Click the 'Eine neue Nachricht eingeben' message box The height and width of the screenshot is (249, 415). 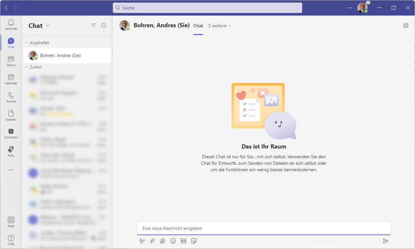264,228
